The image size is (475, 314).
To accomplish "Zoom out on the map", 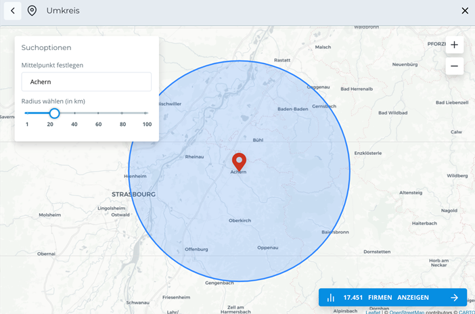I will 454,66.
